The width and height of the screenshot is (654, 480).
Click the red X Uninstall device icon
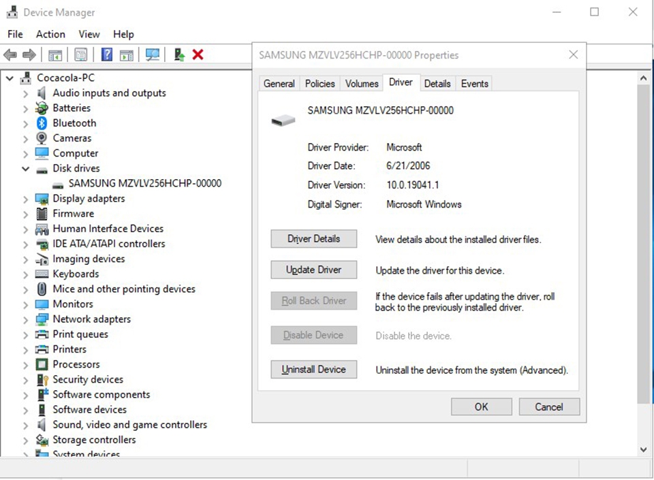(198, 54)
